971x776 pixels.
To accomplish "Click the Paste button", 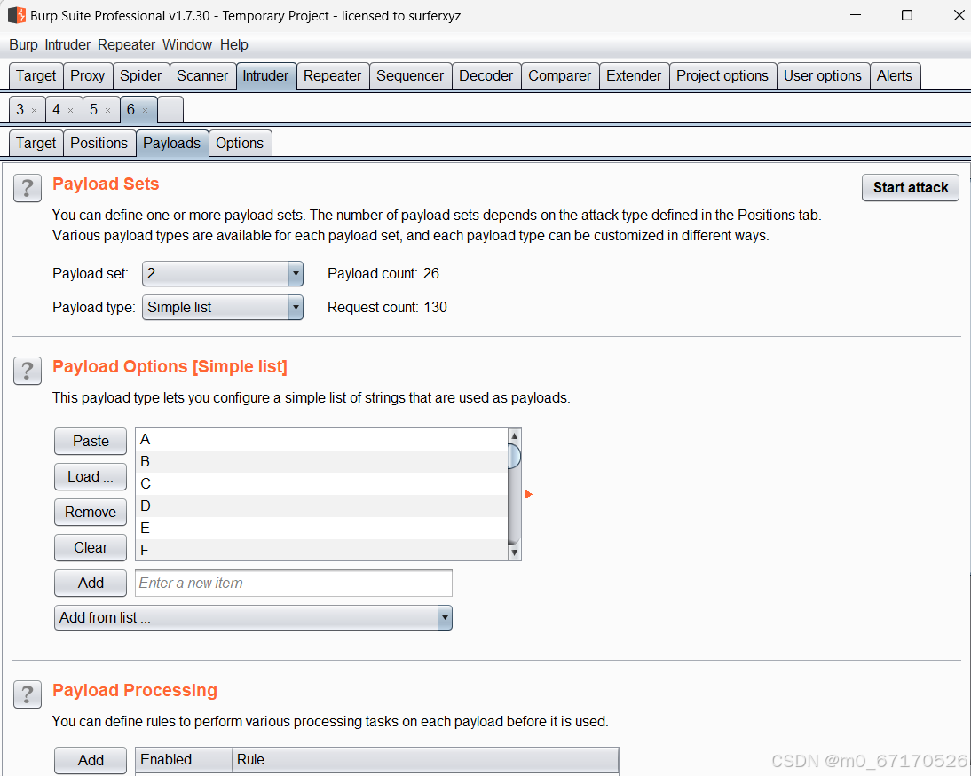I will click(91, 442).
